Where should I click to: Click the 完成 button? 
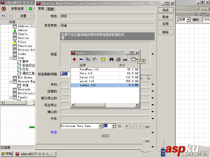click(166, 10)
